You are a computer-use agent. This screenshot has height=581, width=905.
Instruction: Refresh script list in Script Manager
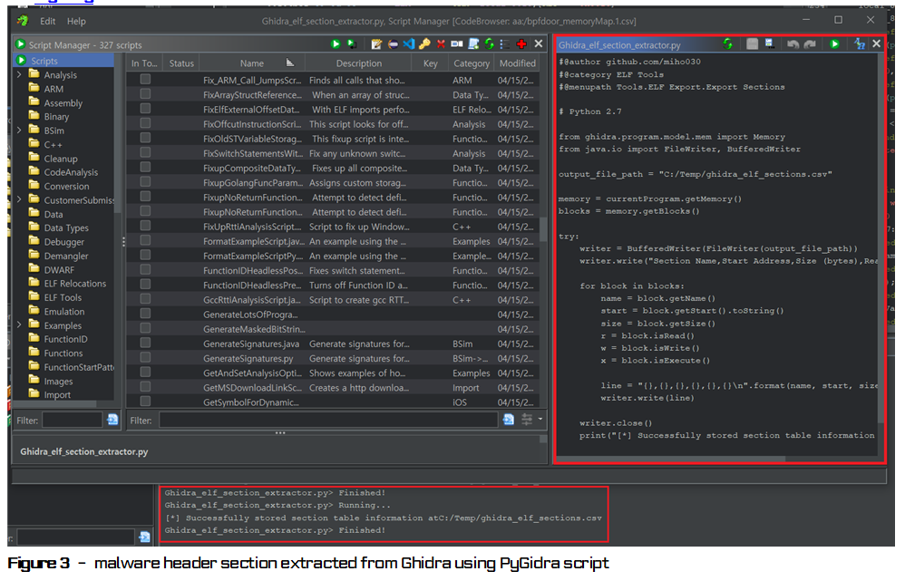click(490, 44)
